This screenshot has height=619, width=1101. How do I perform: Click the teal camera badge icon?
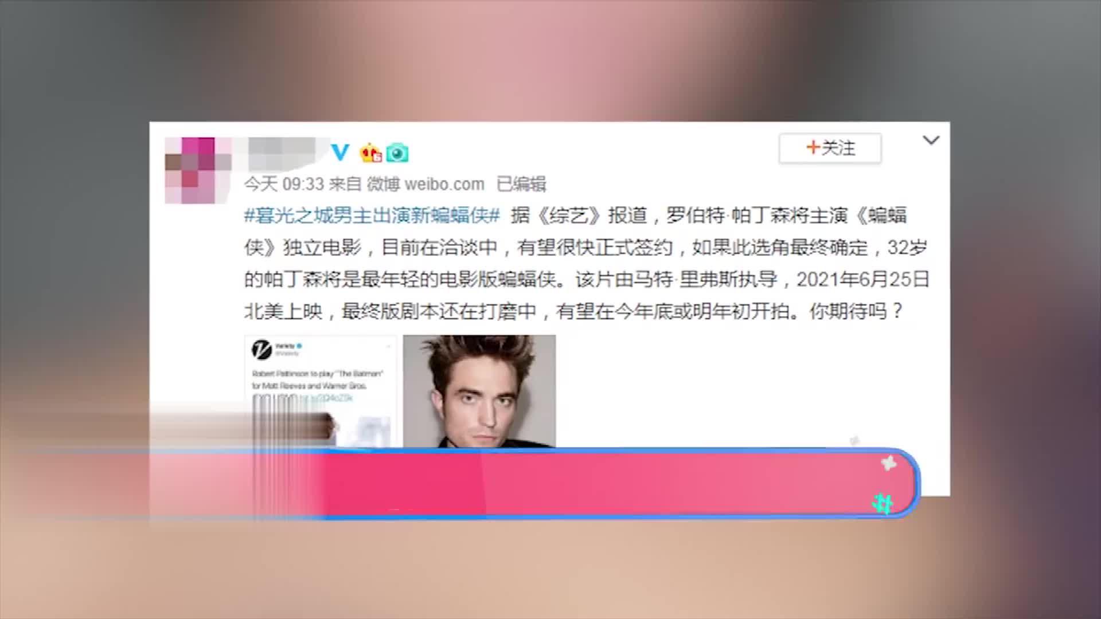tap(397, 153)
